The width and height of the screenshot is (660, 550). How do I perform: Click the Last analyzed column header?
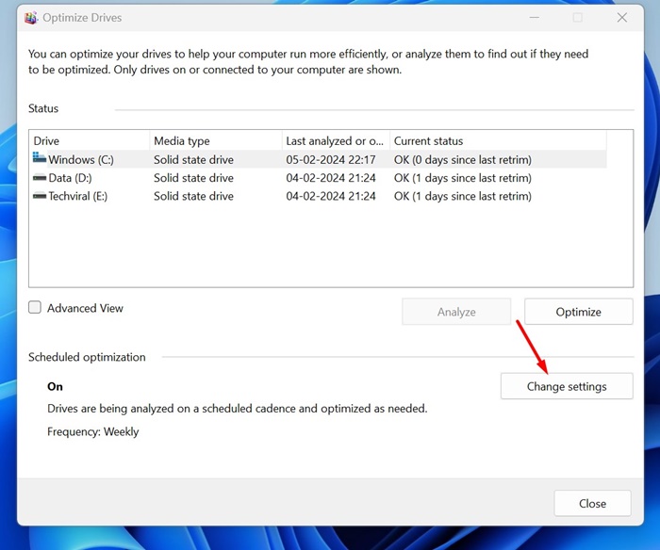[335, 141]
